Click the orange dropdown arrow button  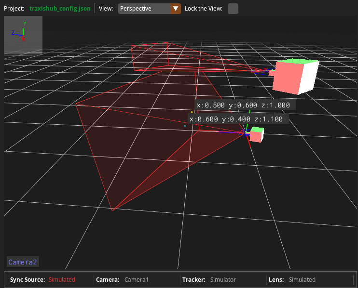point(176,9)
